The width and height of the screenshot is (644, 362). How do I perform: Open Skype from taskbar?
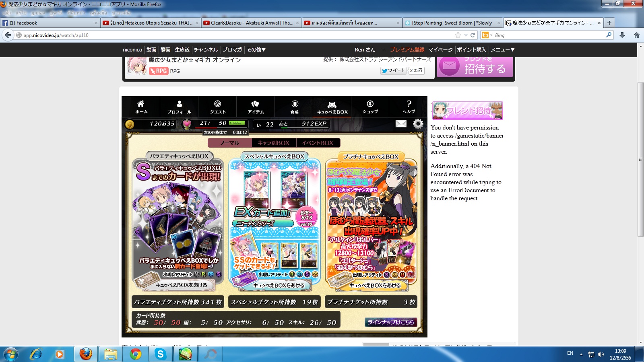(160, 354)
